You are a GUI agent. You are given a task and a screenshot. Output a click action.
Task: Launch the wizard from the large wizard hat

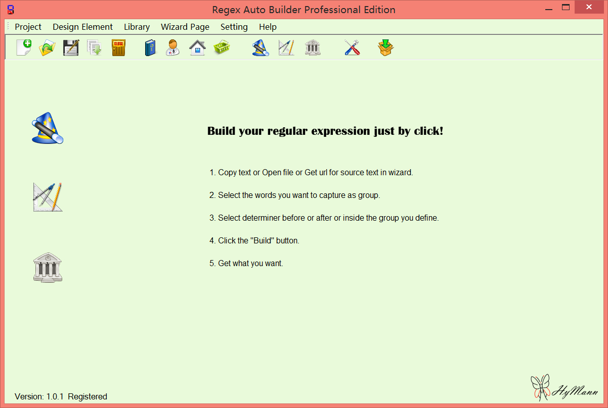pos(48,128)
